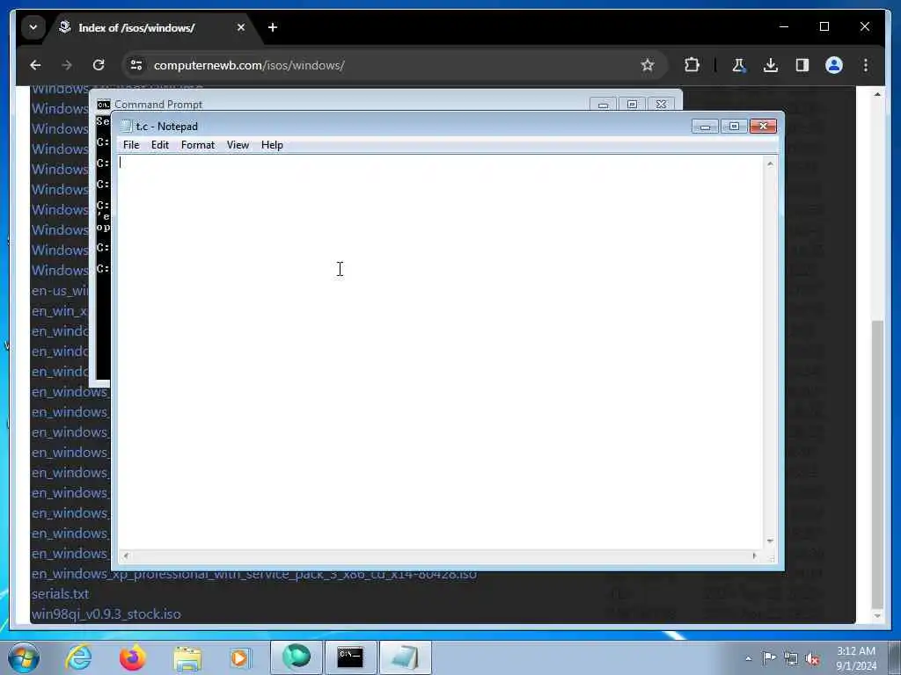Close the Index of /isos/windows/ tab
Viewport: 901px width, 675px height.
tap(241, 27)
